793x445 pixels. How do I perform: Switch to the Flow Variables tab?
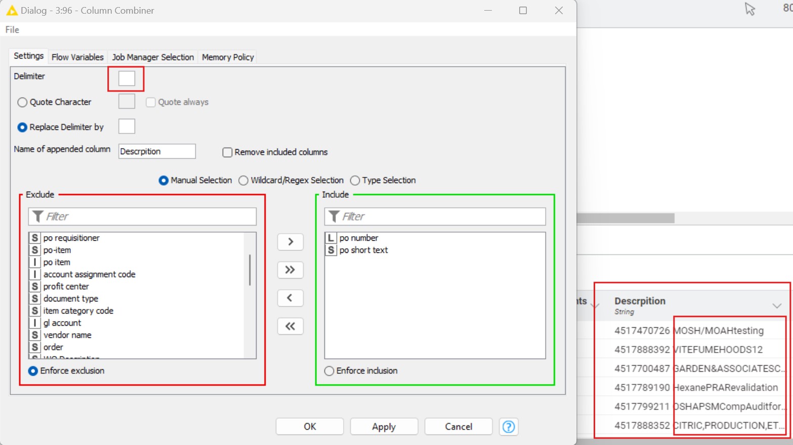pyautogui.click(x=77, y=57)
